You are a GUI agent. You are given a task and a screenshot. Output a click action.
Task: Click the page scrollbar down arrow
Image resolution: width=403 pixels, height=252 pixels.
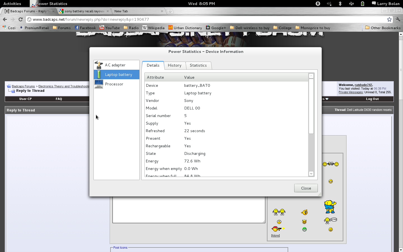400,250
